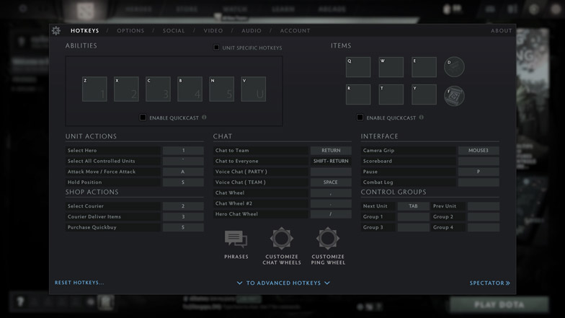Switch to the Social tab
This screenshot has width=565, height=318.
(x=174, y=30)
